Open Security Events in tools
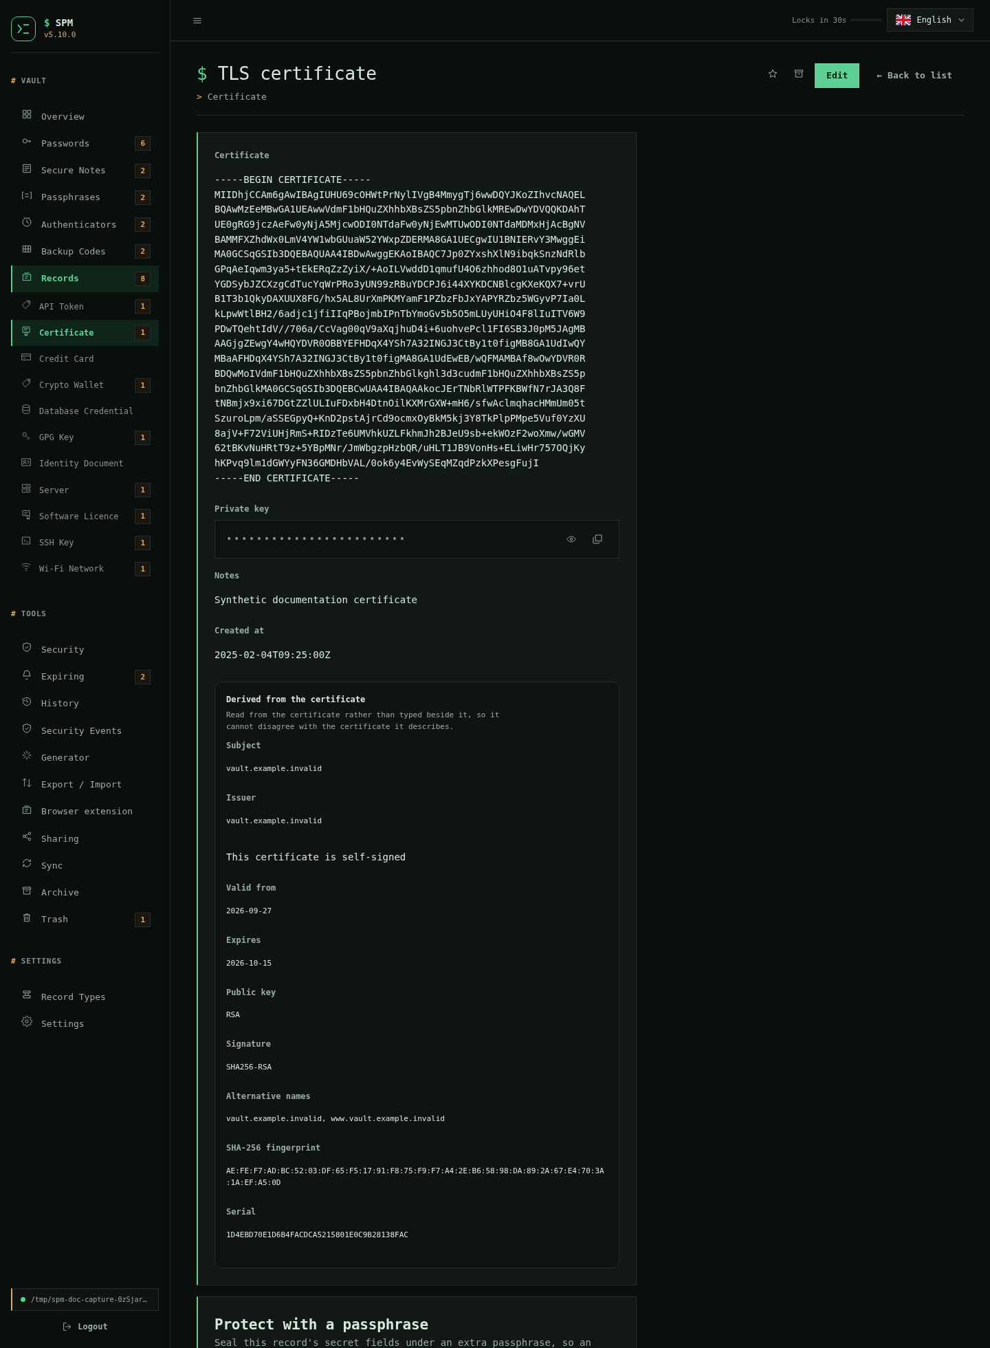The width and height of the screenshot is (990, 1348). point(85,731)
